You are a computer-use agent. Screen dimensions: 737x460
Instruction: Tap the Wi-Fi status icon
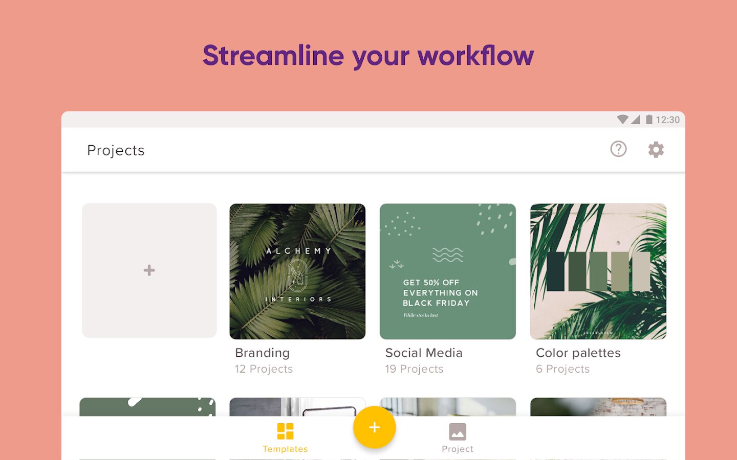pos(622,120)
